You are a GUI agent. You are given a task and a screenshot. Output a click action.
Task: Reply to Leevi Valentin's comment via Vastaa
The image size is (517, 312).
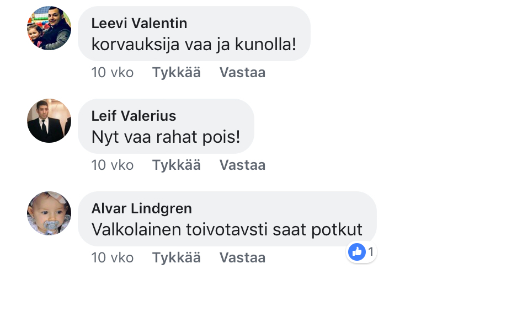[242, 72]
